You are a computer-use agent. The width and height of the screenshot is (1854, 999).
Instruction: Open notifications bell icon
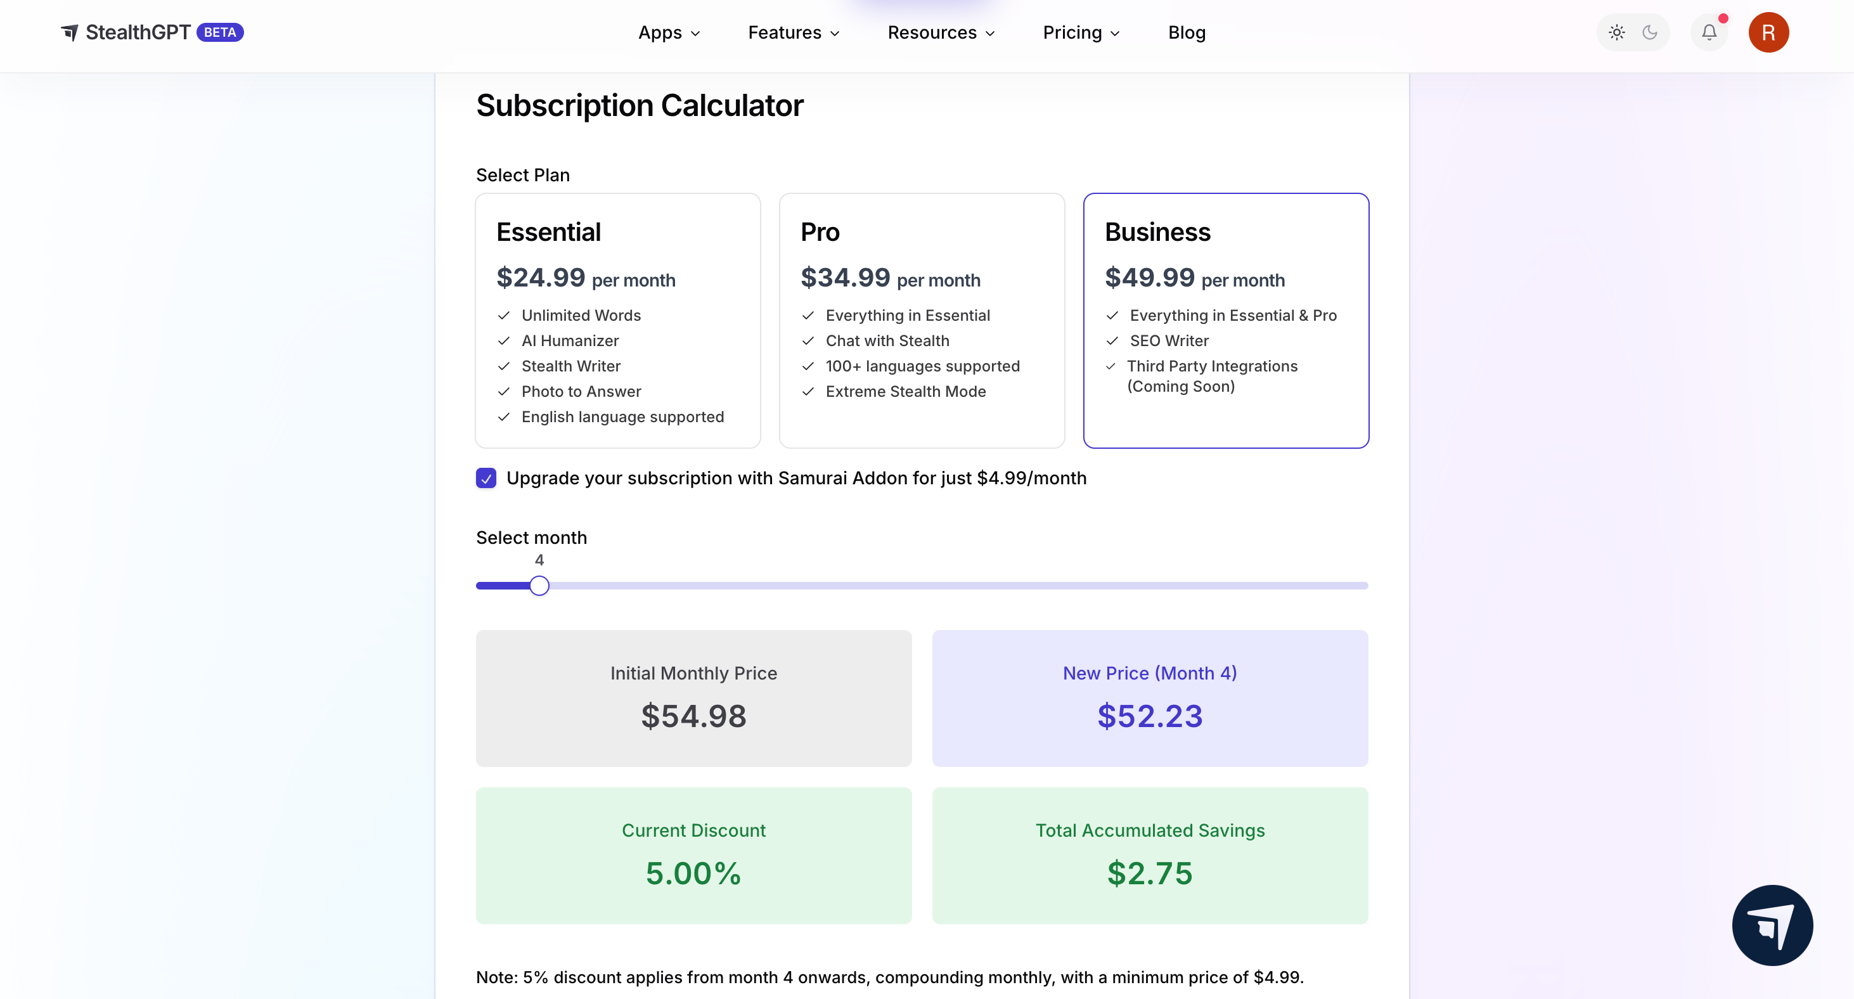pyautogui.click(x=1709, y=32)
